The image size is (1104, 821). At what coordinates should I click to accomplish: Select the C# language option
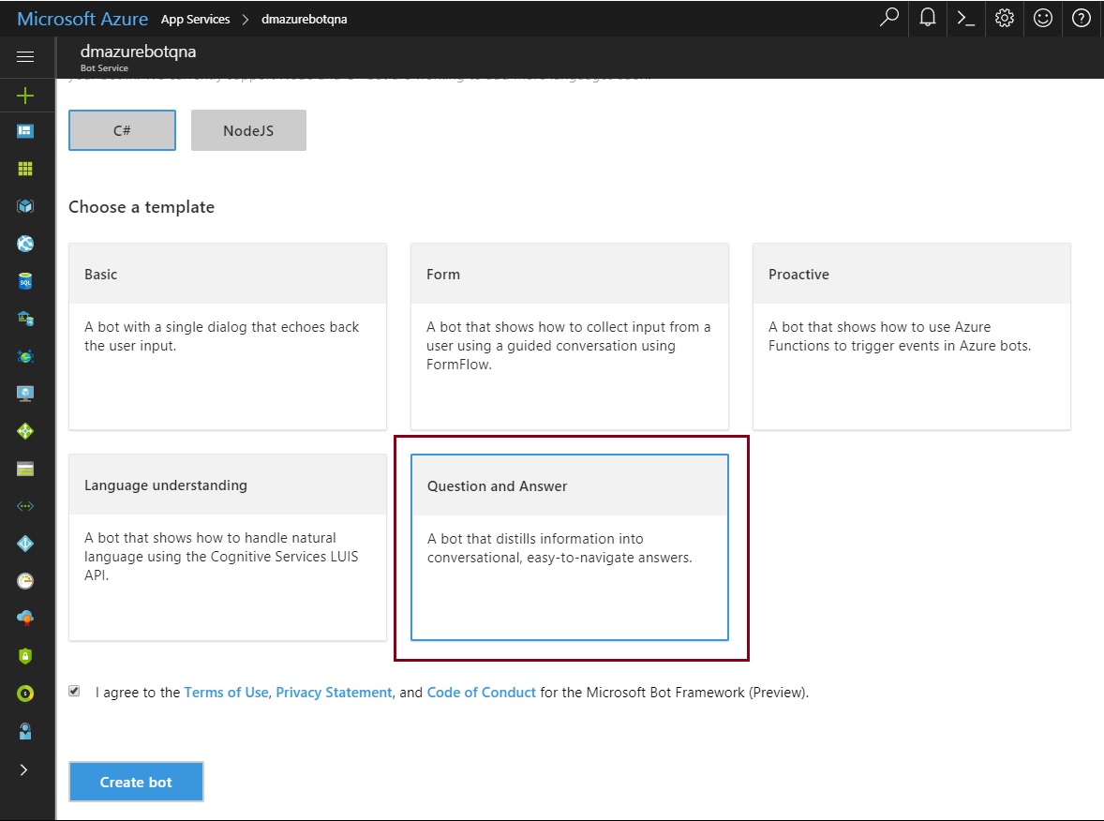coord(121,130)
